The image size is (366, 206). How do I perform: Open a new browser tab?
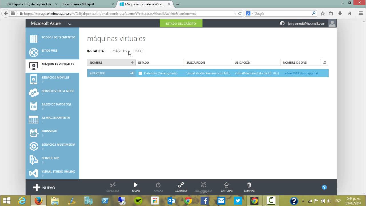coord(178,4)
